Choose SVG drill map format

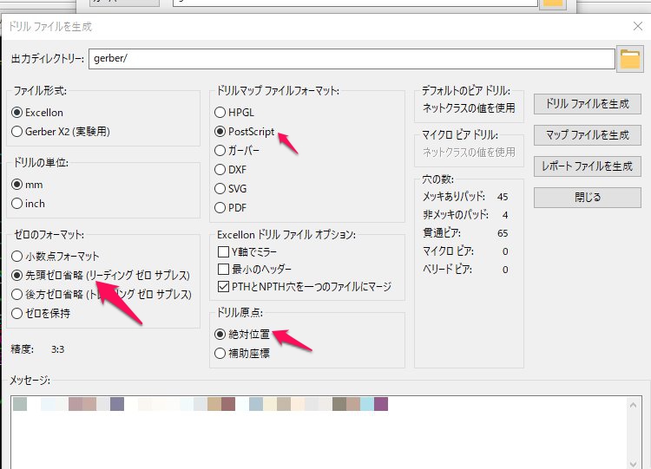(x=220, y=189)
